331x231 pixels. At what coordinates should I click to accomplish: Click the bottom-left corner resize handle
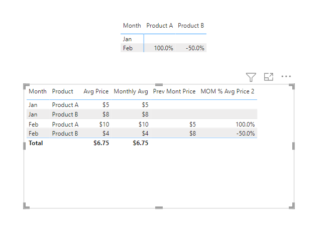(26, 206)
